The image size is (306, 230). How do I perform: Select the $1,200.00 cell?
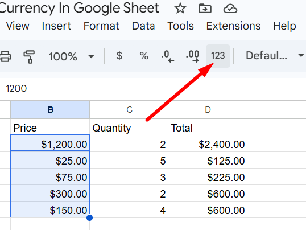[x=50, y=143]
